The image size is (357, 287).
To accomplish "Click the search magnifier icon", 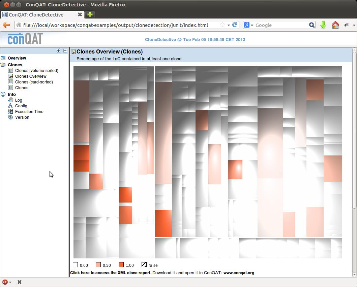I will [312, 25].
